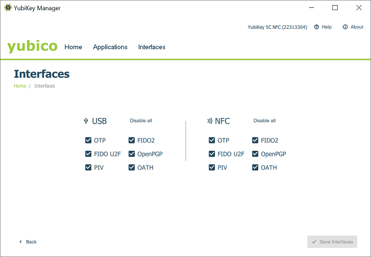This screenshot has height=257, width=371.
Task: Disable PIV over NFC
Action: 212,167
